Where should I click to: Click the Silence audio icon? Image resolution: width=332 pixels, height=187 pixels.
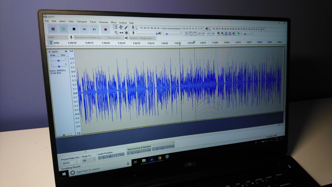203,34
